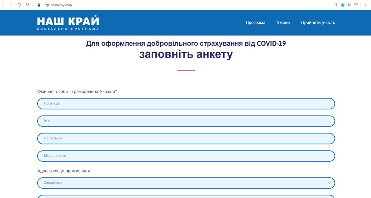
Task: Focus the Прізвище input field
Action: pyautogui.click(x=186, y=103)
